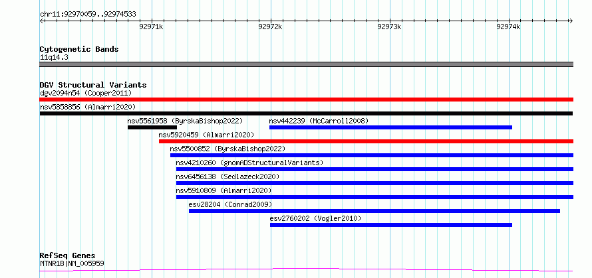Click the blue nsv6456138 Sedlazeck2020 bar
592x278 pixels.
pyautogui.click(x=375, y=183)
